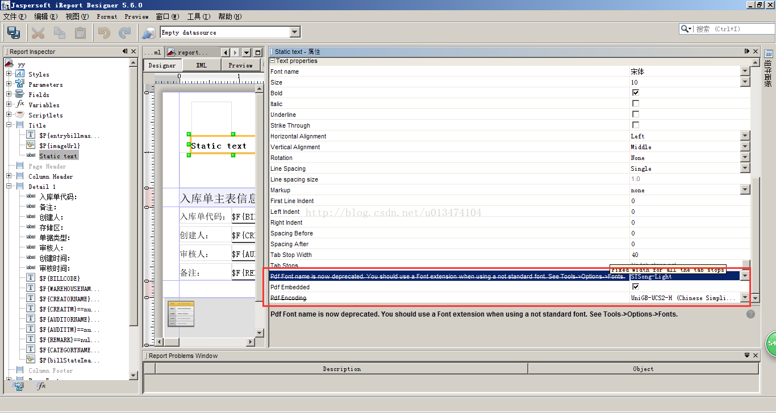Select the Designer tab
The width and height of the screenshot is (776, 413).
pos(162,65)
